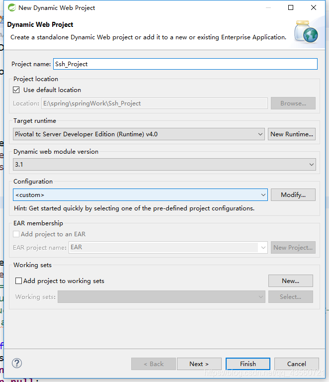Screen dimensions: 329x382
Task: Open the Target runtime dropdown
Action: pyautogui.click(x=139, y=134)
